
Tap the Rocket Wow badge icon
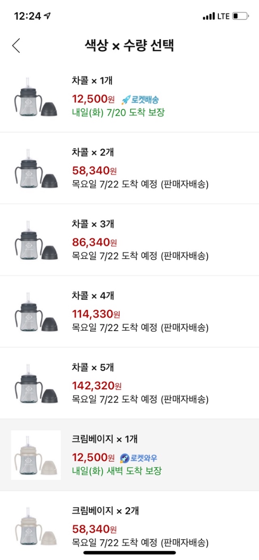[x=138, y=458]
